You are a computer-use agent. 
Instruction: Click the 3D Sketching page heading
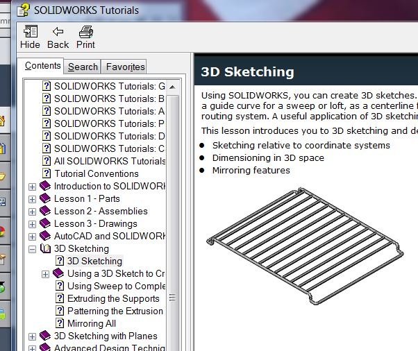tap(247, 72)
